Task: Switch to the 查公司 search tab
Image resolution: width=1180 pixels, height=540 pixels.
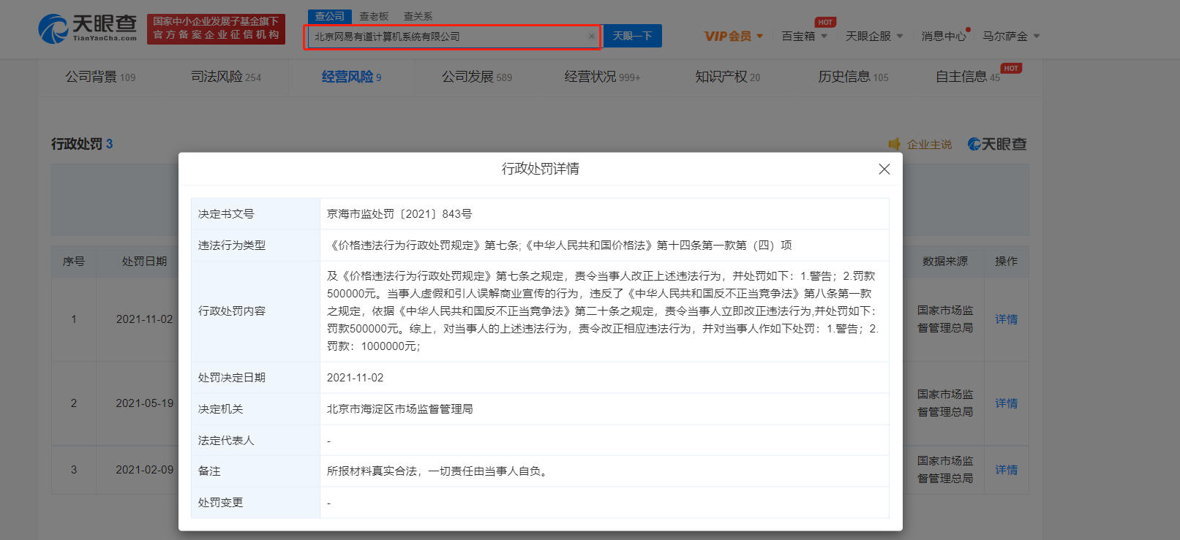Action: (330, 16)
